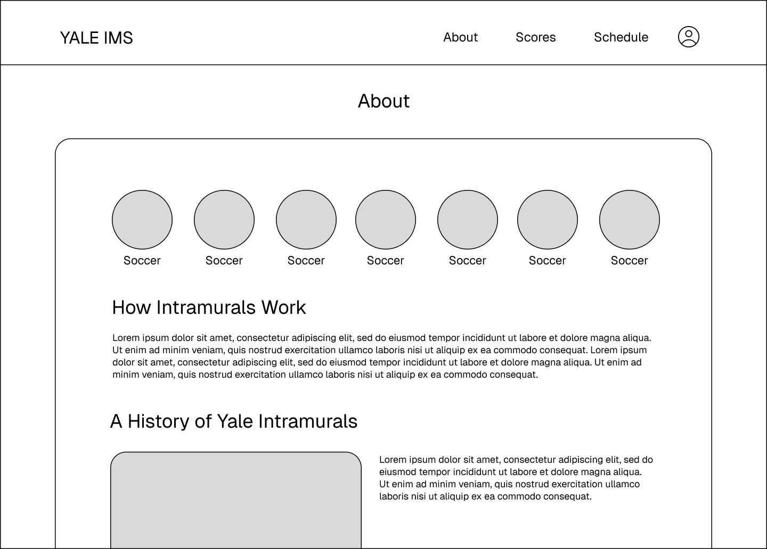
Task: Open the Scores navigation item
Action: pyautogui.click(x=535, y=37)
